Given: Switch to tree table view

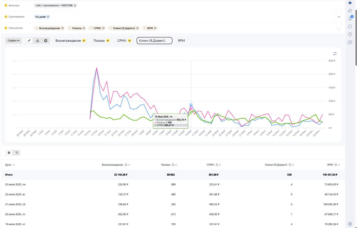Looking at the screenshot, I should coord(17,153).
